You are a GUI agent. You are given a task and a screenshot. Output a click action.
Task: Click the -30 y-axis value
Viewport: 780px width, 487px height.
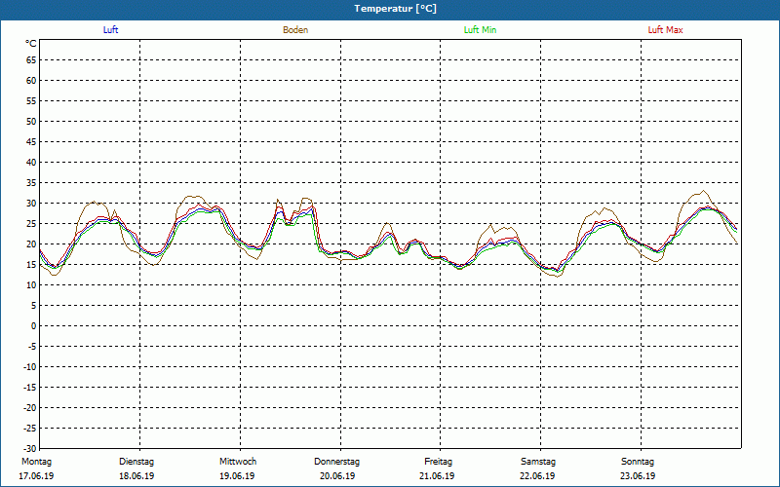pyautogui.click(x=30, y=449)
